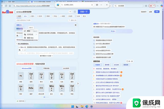Viewport: 164px width, 109px height.
Task: Click the address bar URL
Action: 33,6
